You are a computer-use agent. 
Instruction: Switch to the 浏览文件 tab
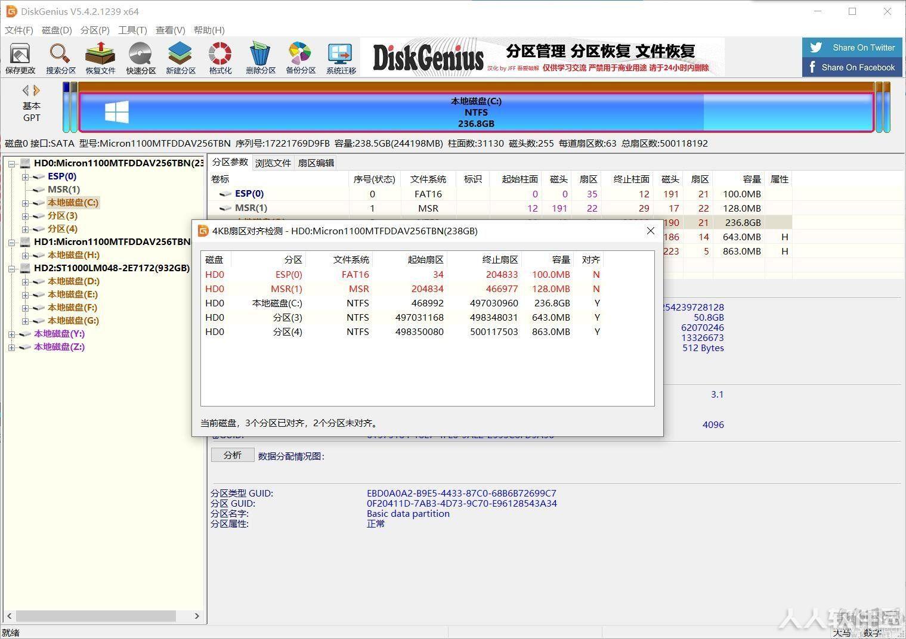click(x=273, y=163)
